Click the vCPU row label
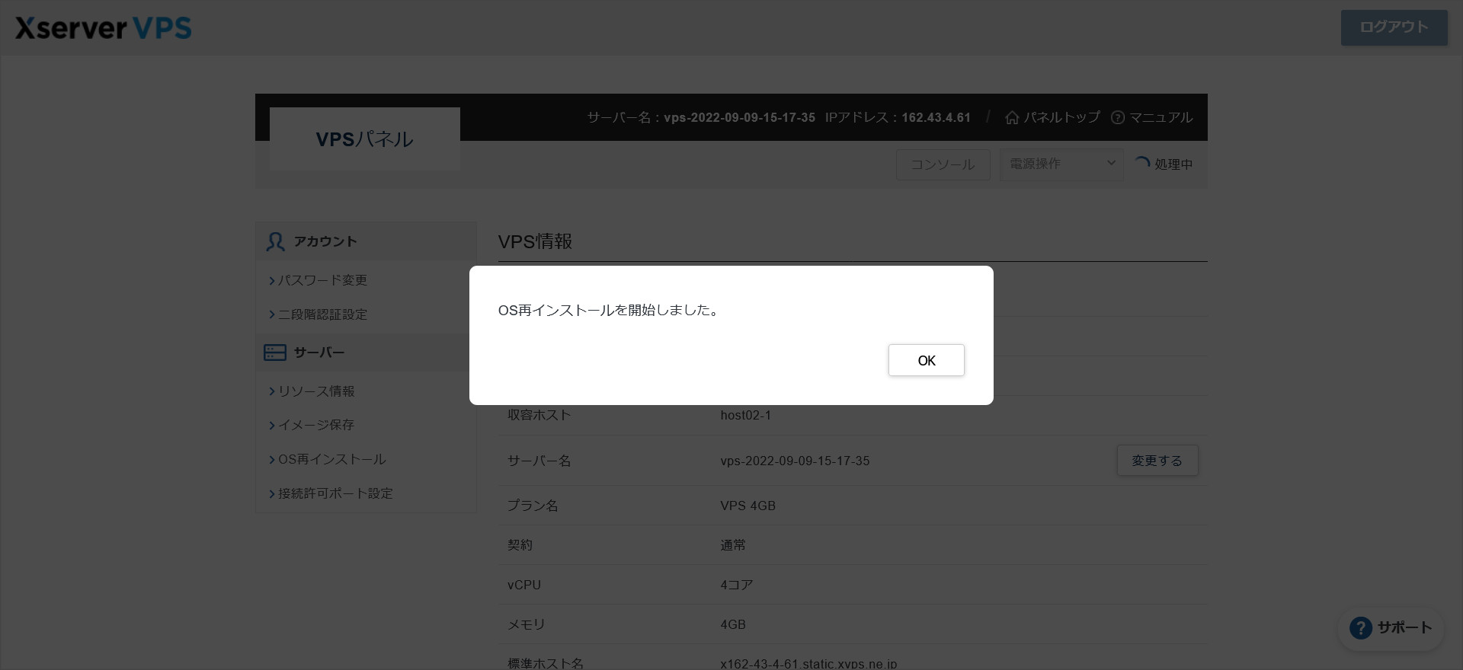 (524, 585)
